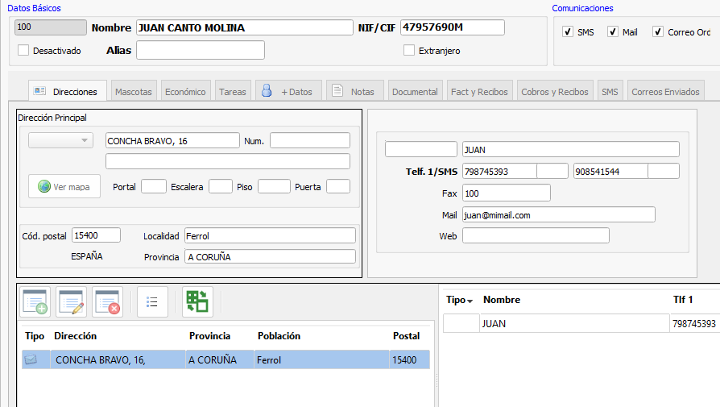Screen dimensions: 720x407
Task: Click the Dirección column header
Action: tap(76, 336)
